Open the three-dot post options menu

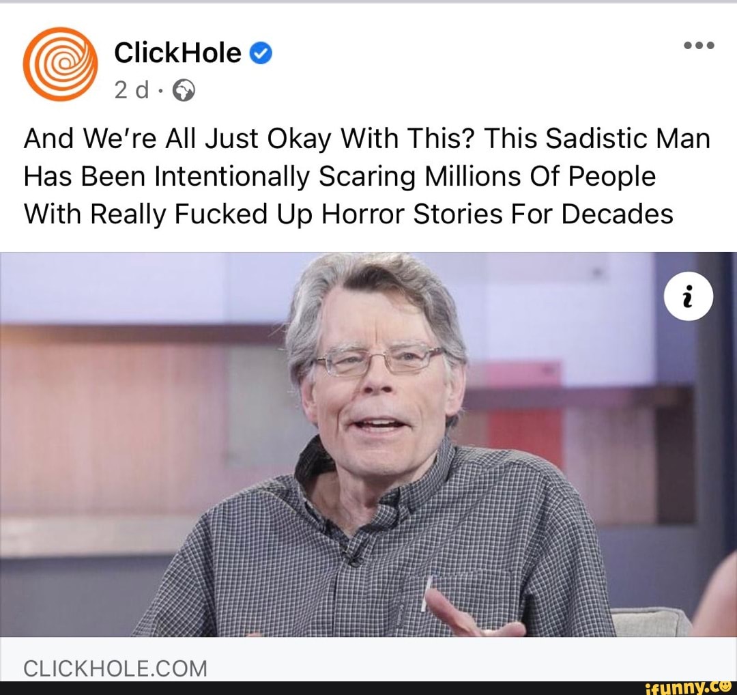[699, 45]
